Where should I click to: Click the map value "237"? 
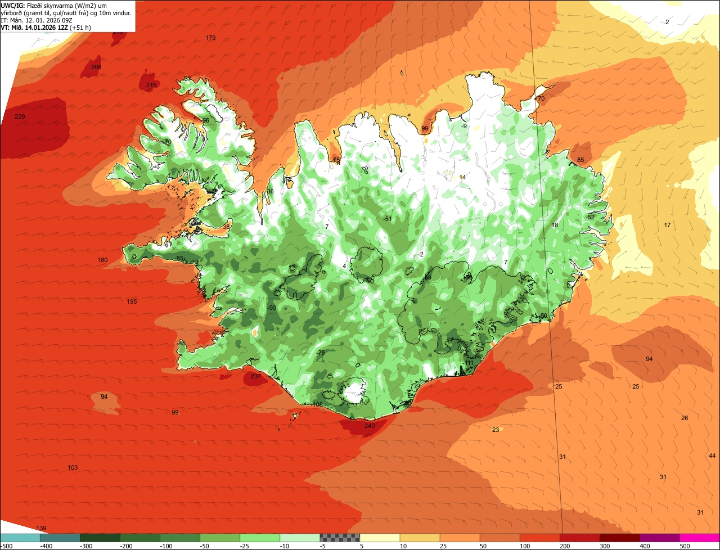click(256, 377)
